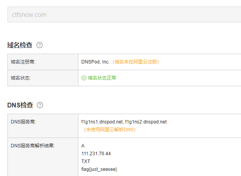This screenshot has width=241, height=176.
Task: Click the 域名状态 row label
Action: pos(21,78)
